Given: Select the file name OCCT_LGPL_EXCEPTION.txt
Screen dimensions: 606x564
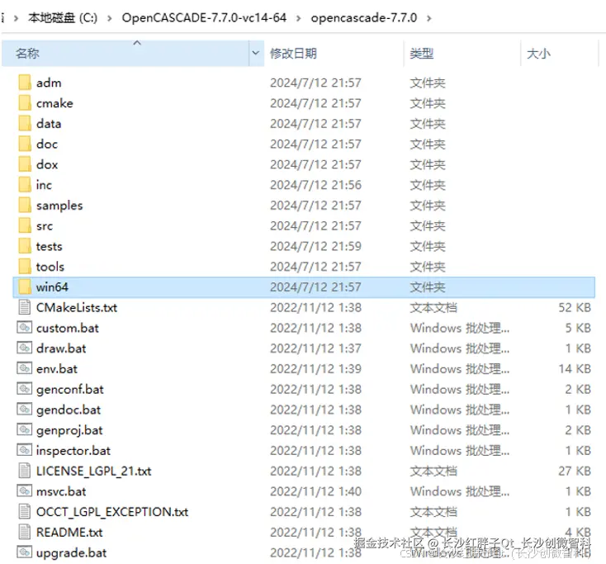Looking at the screenshot, I should pos(112,512).
